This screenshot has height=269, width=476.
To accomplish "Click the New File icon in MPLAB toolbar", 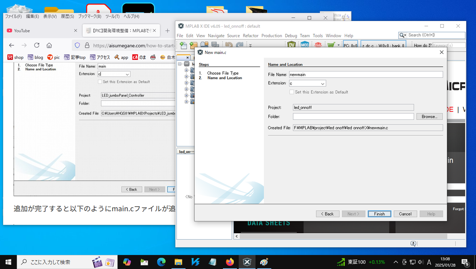I will pos(183,45).
